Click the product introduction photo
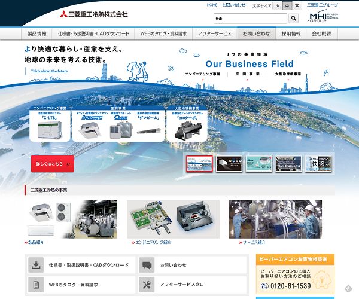The width and height of the screenshot is (359, 299). click(71, 219)
